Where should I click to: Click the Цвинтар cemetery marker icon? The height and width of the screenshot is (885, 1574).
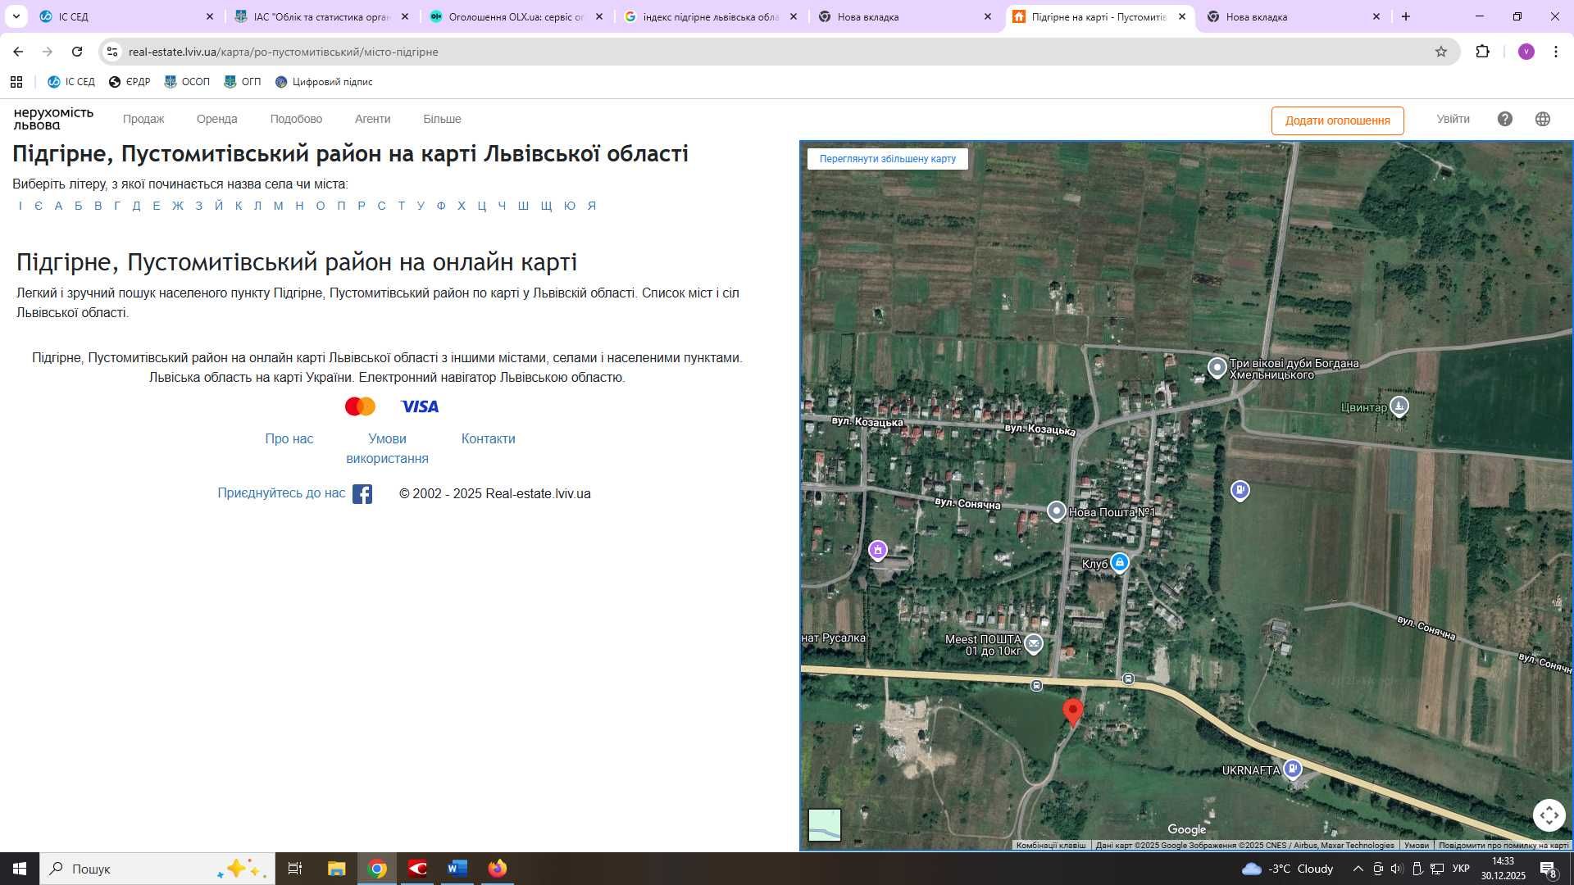(1399, 406)
